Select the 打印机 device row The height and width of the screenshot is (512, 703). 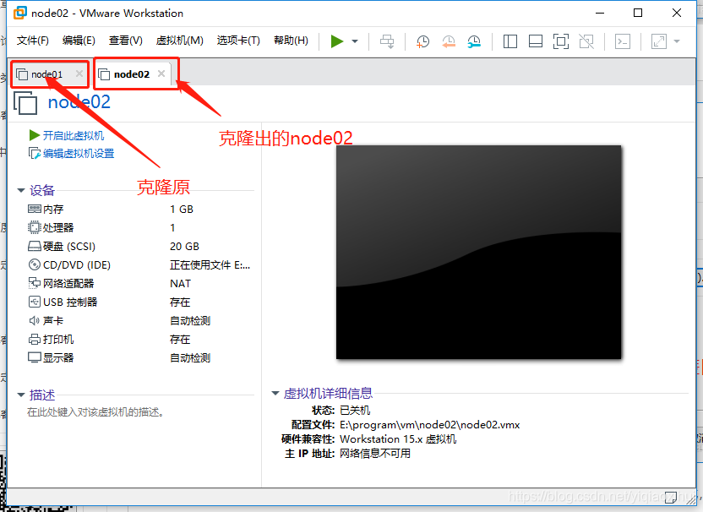[141, 340]
